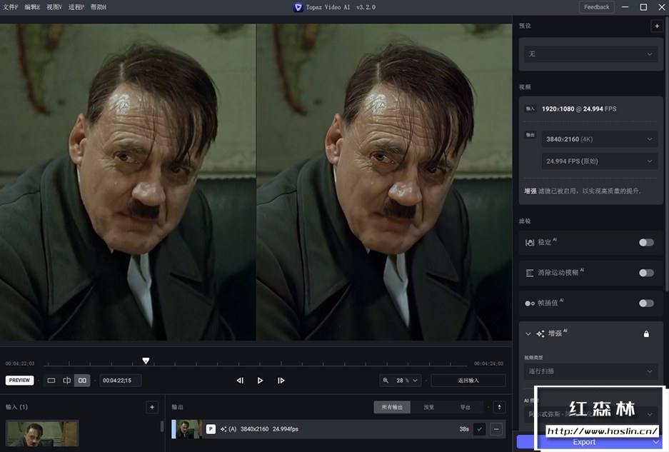Viewport: 669px width, 452px height.
Task: Toggle the 帧插值 frame interpolation switch
Action: click(646, 303)
